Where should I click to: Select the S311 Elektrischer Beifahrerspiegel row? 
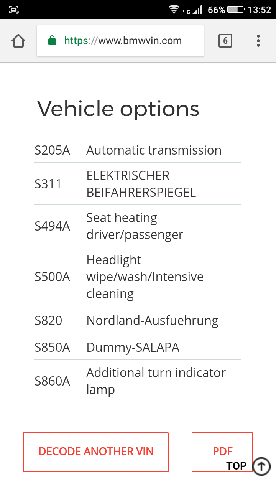click(138, 184)
